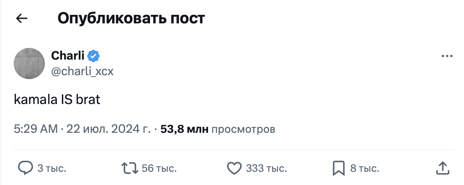Click the Опубликовать пост page heading
The image size is (464, 185).
(x=131, y=18)
